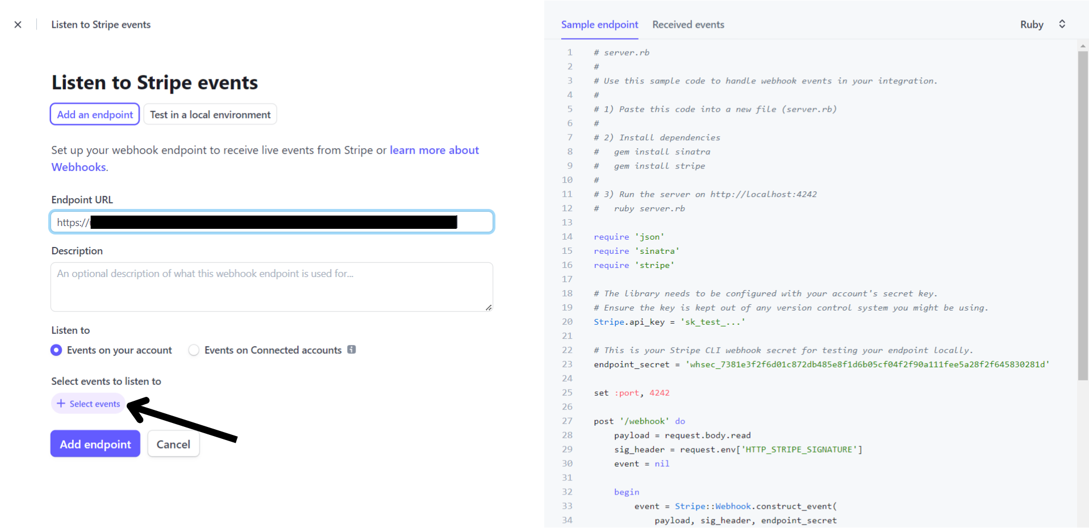Grab the Description box resize handle
1089x528 pixels.
coord(489,307)
